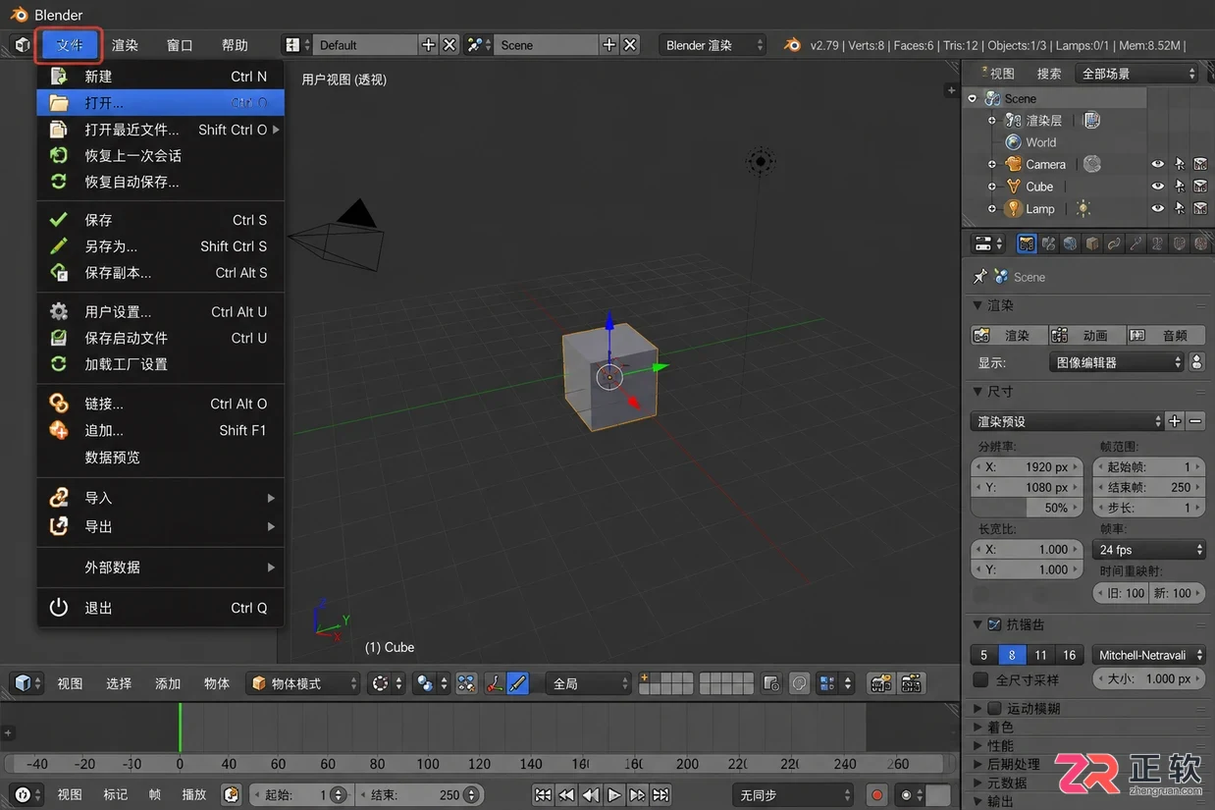Delete the Default screen layout with its X
The image size is (1215, 810).
tap(449, 45)
